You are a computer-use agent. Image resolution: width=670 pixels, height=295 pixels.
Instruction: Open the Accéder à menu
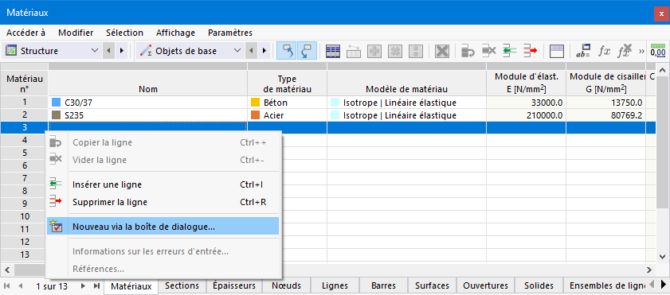coord(25,33)
